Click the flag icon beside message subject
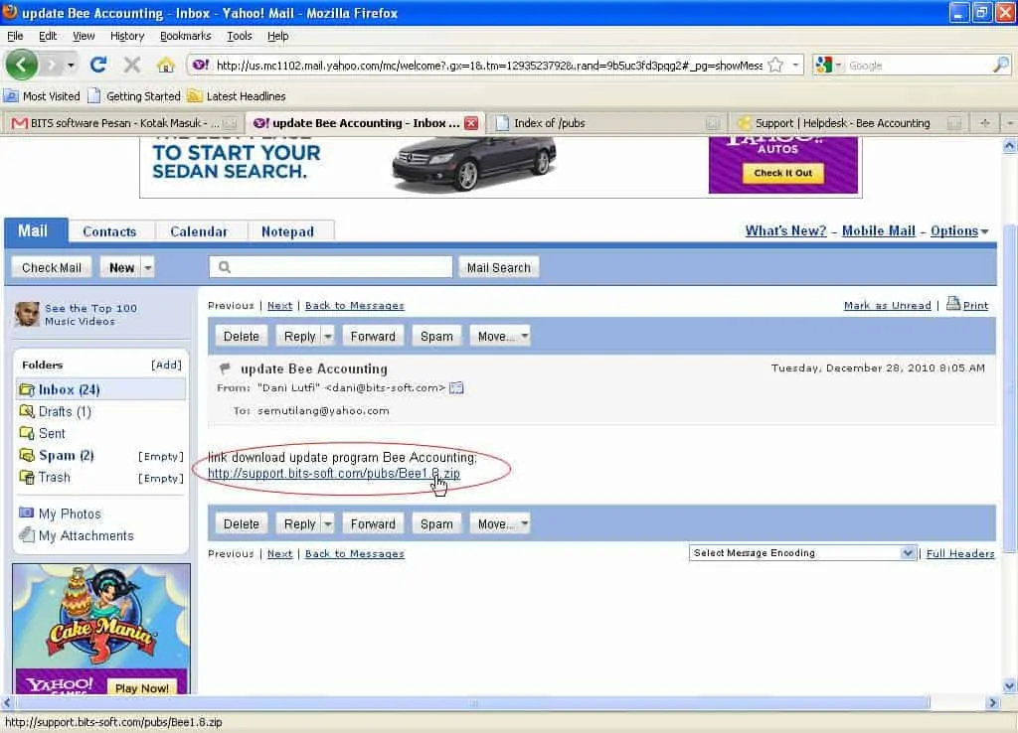The image size is (1018, 733). point(225,368)
